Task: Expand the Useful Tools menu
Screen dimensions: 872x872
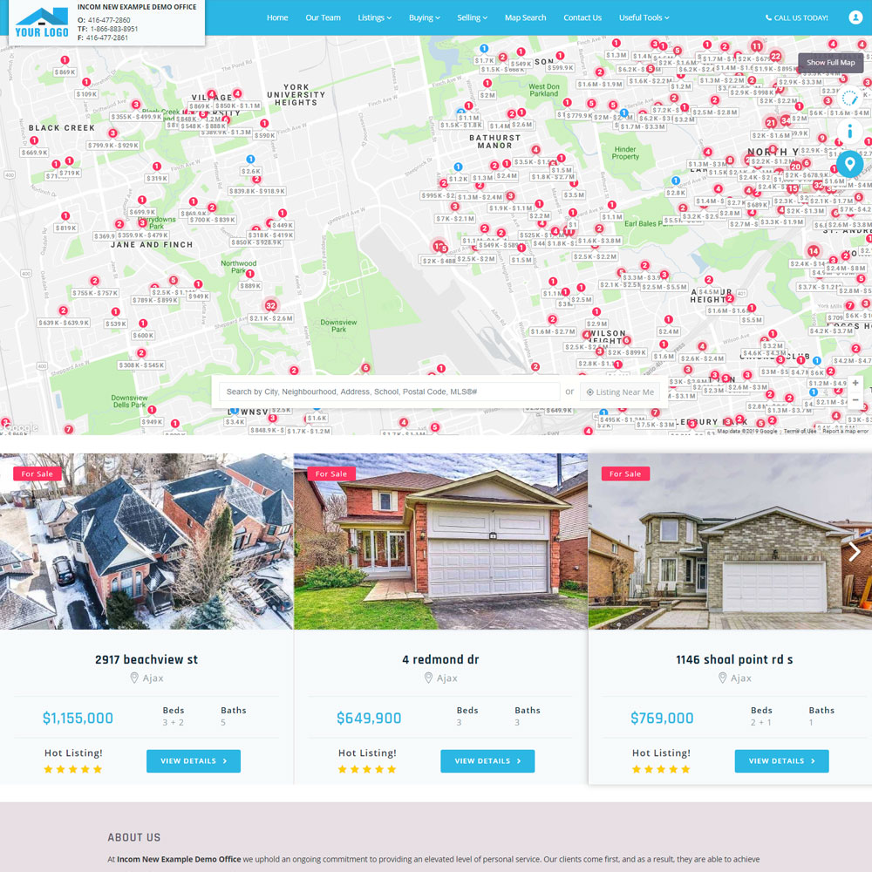Action: click(644, 17)
